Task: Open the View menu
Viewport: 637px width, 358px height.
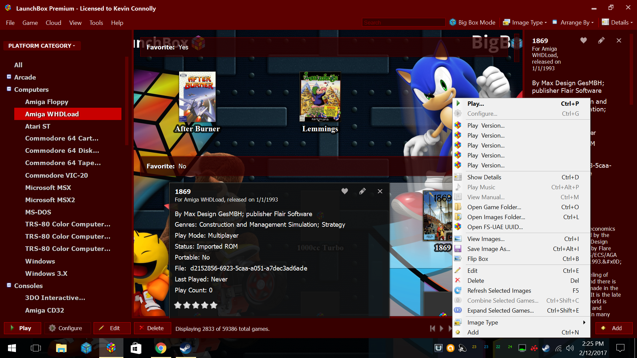Action: tap(75, 23)
